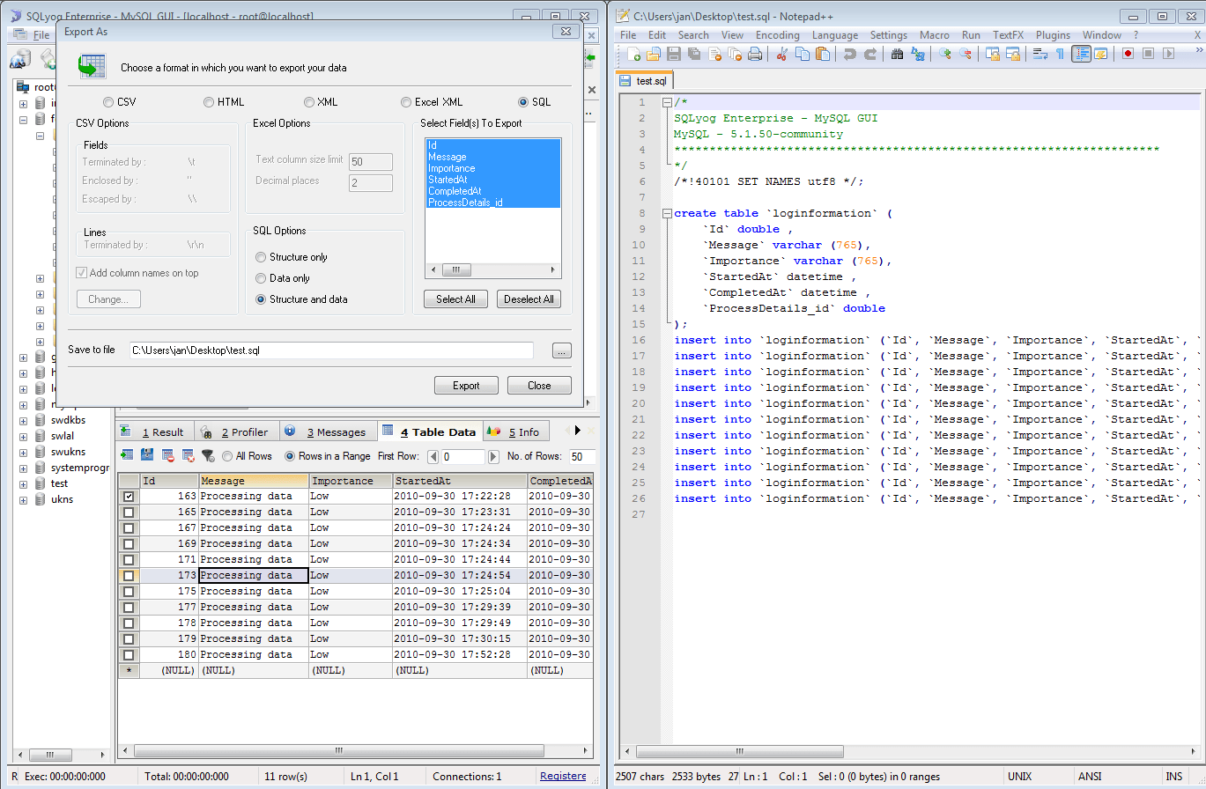Click the insert new row icon in Table Data

[x=127, y=455]
